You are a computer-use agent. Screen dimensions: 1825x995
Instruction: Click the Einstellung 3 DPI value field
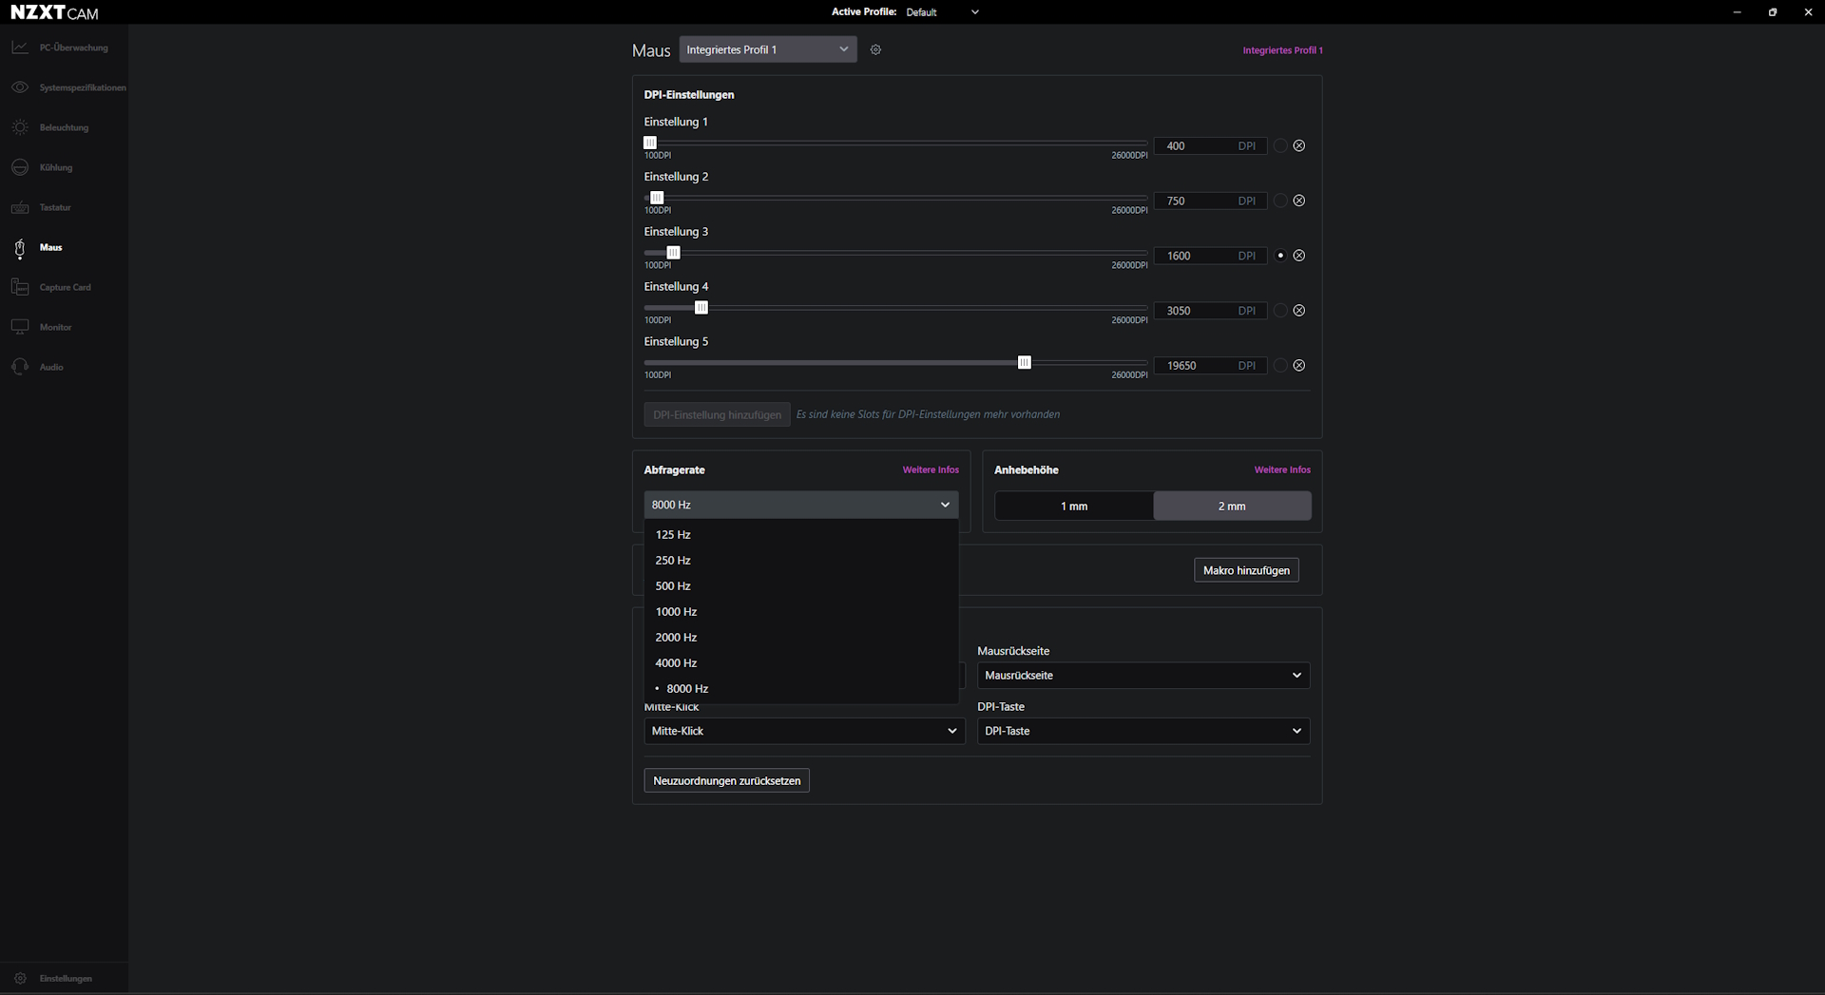1198,257
